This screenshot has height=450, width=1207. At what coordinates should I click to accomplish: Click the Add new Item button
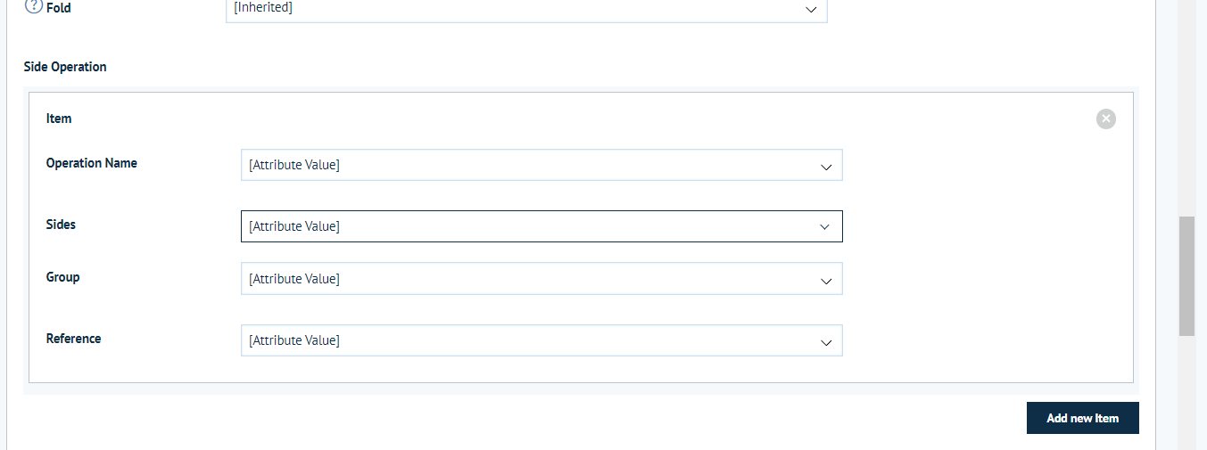point(1083,418)
